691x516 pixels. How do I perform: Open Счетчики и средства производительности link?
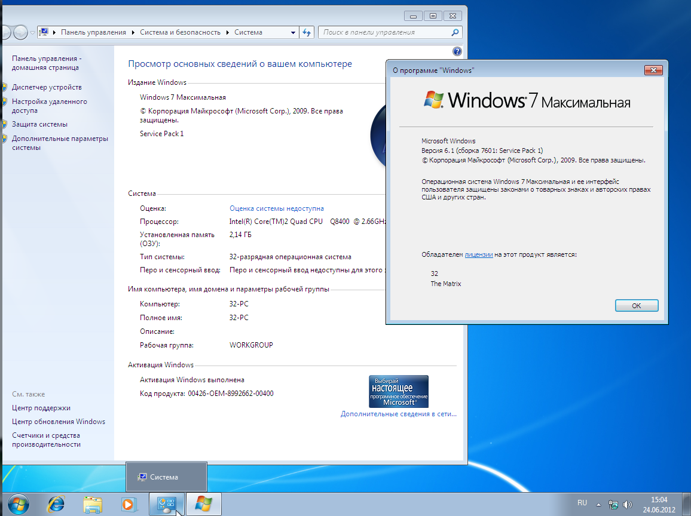pos(46,440)
